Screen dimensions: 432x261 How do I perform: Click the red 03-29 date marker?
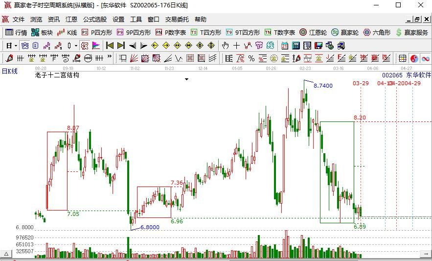tap(361, 83)
